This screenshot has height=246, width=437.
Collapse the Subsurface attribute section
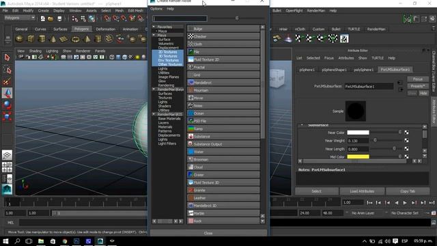click(x=302, y=125)
